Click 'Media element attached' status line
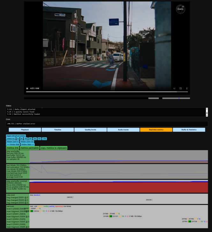The height and width of the screenshot is (232, 212). point(25,109)
